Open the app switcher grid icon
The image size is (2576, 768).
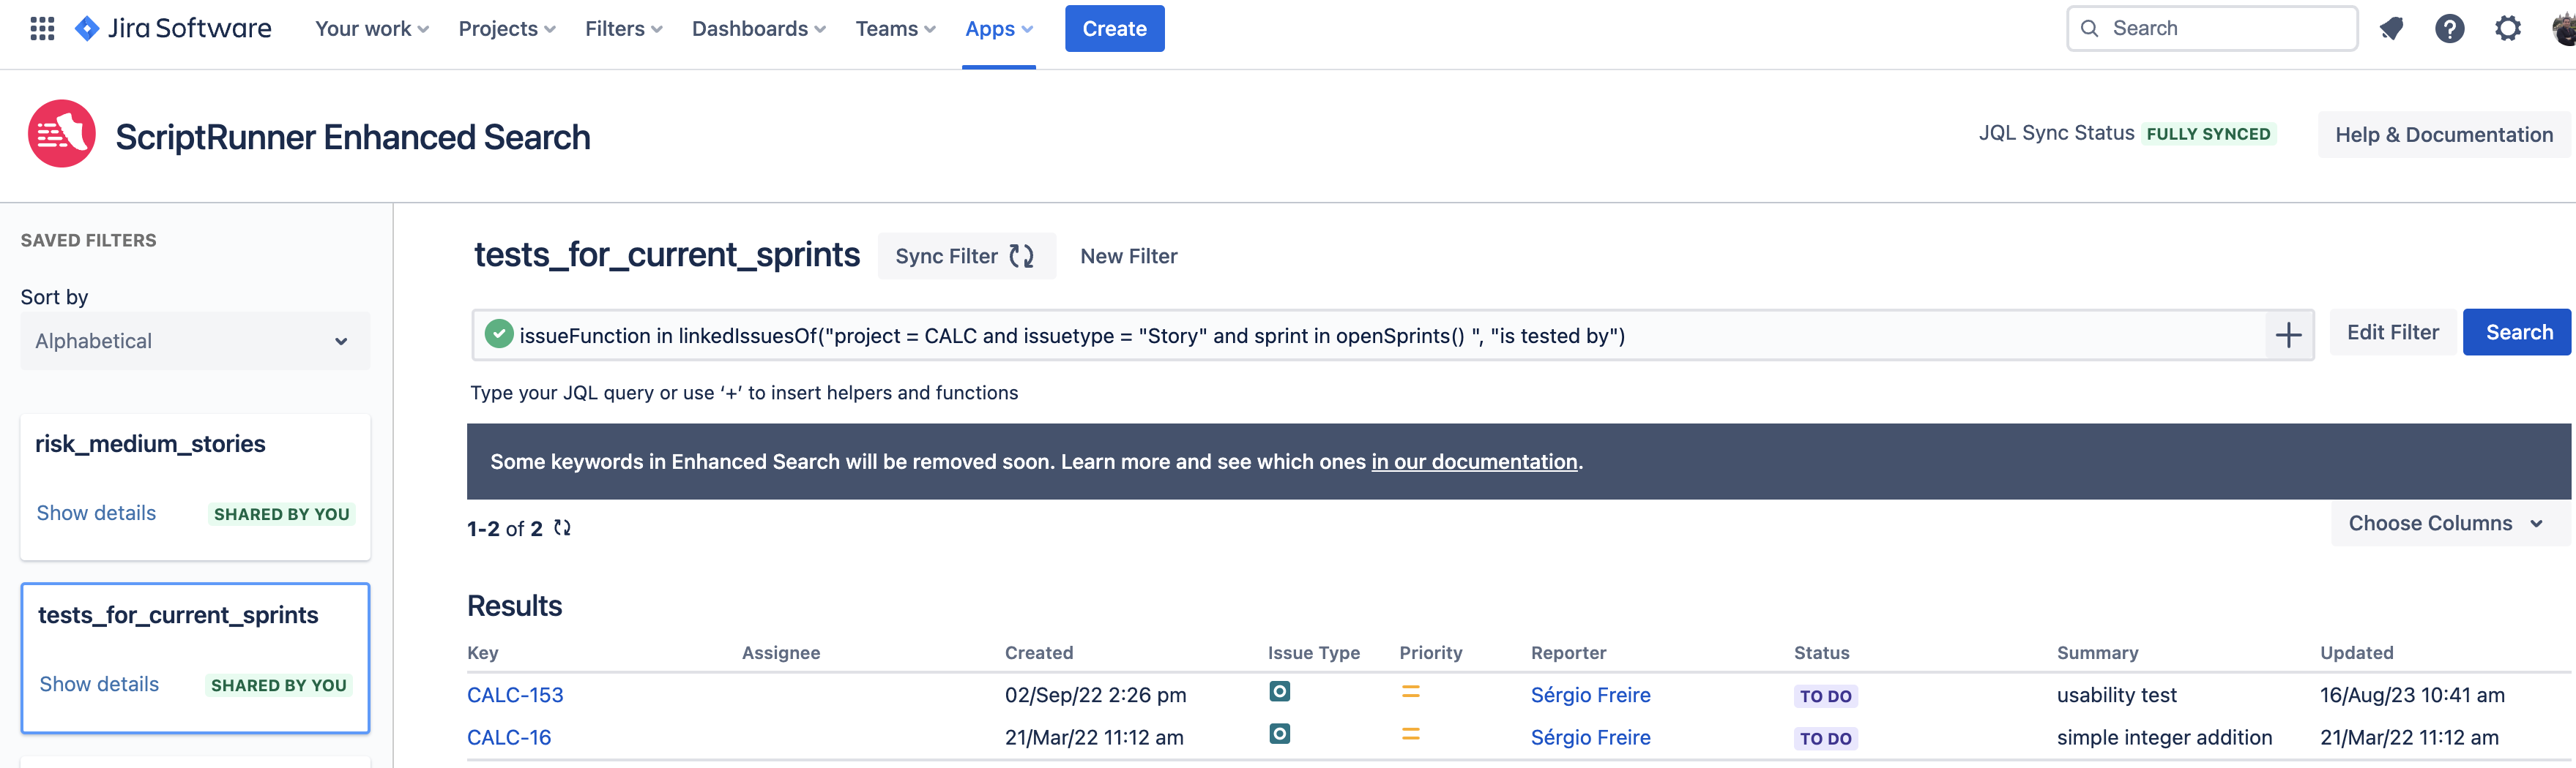[x=42, y=29]
